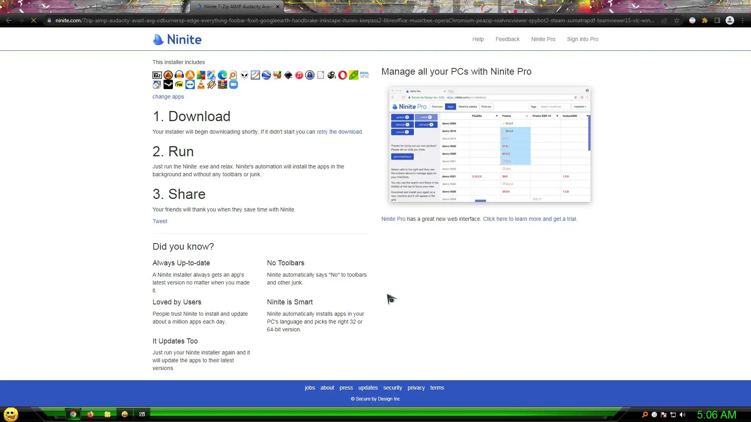Open the extensions puzzle menu

705,20
